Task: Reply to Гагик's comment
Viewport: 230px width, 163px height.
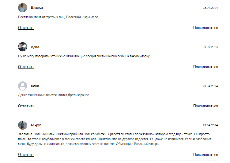Action: click(x=26, y=106)
